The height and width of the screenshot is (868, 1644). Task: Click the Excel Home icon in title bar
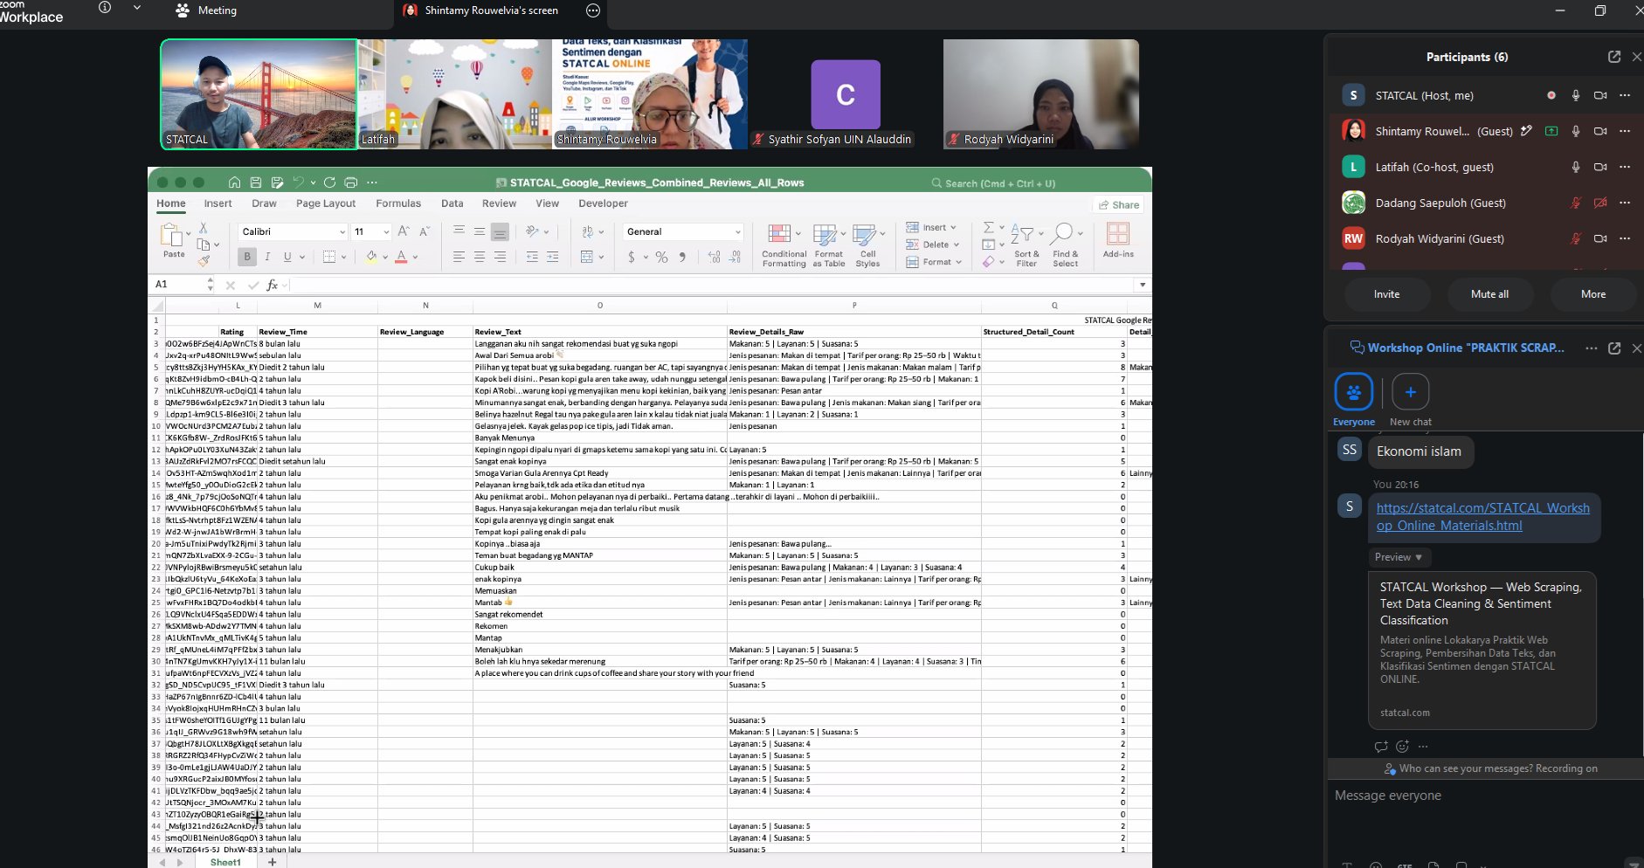tap(234, 183)
